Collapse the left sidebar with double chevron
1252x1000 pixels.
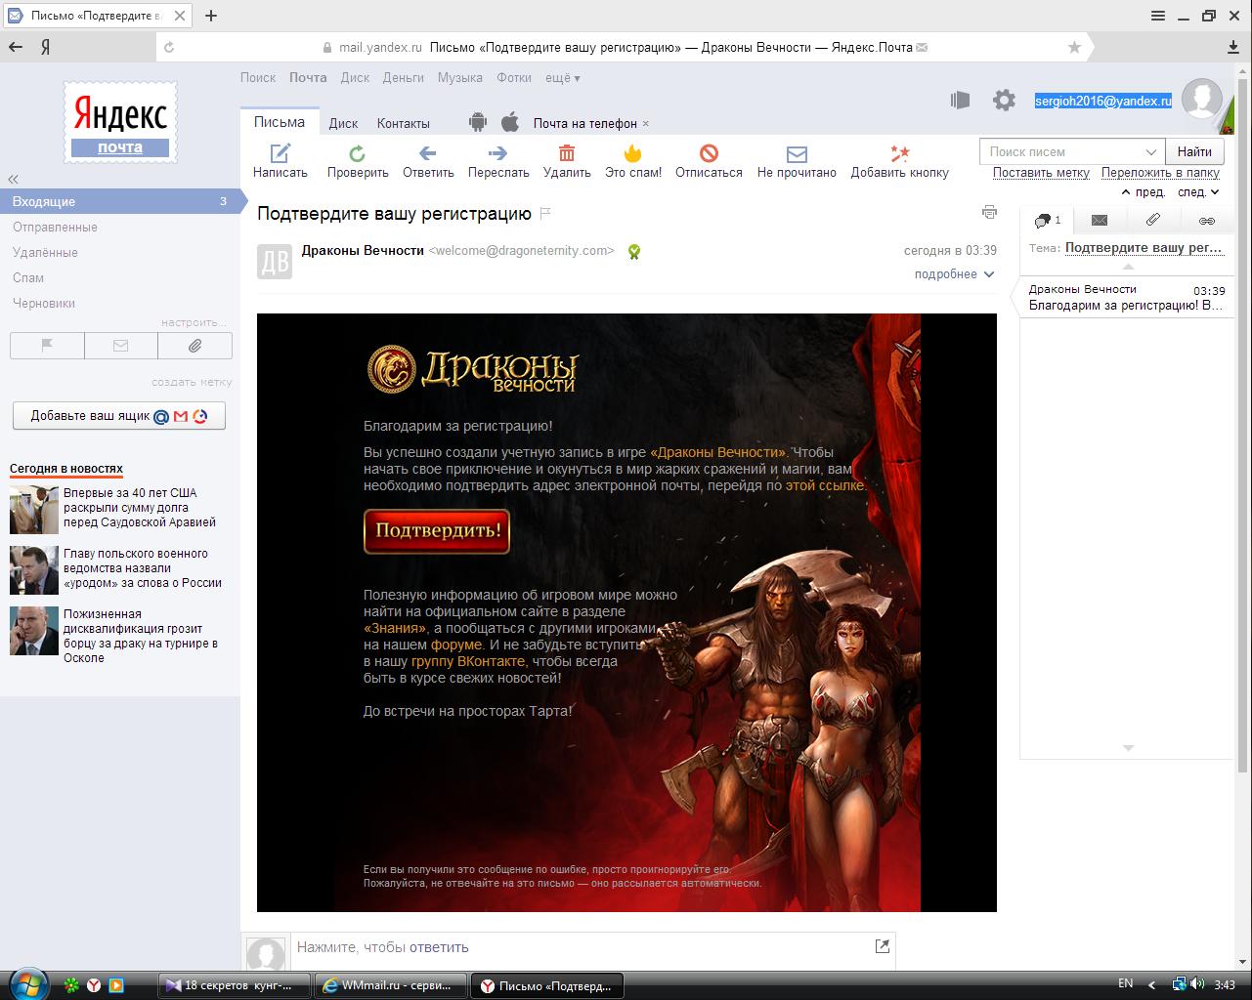click(14, 179)
